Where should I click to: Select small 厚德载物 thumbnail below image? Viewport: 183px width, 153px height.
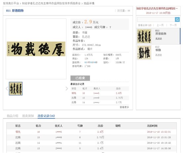16,88
